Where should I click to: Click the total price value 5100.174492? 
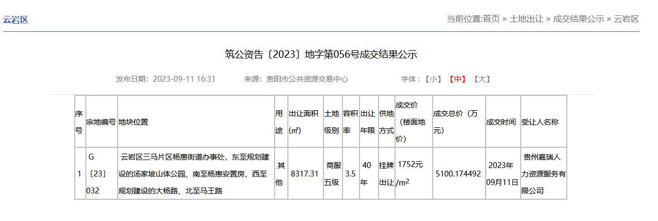[458, 173]
